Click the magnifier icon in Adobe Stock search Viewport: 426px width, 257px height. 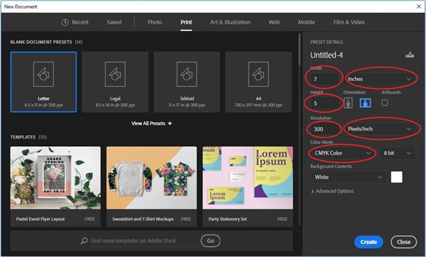click(84, 241)
